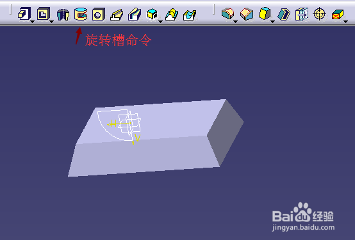Expand the Pad tool flyout arrow
This screenshot has height=240, width=355.
33,22
